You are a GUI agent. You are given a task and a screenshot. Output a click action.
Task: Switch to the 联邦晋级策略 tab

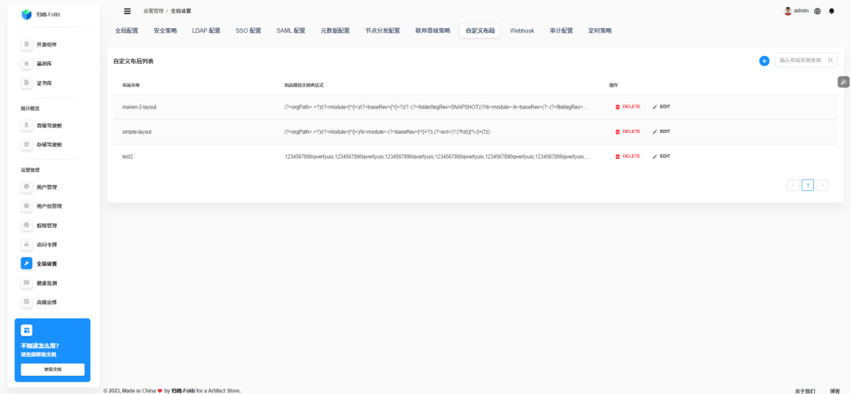tap(433, 31)
